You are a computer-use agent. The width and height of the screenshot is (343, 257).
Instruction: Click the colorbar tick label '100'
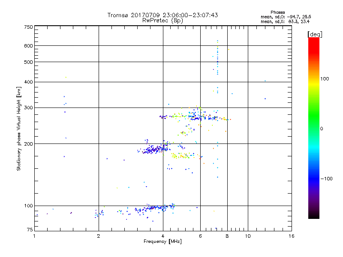325,79
